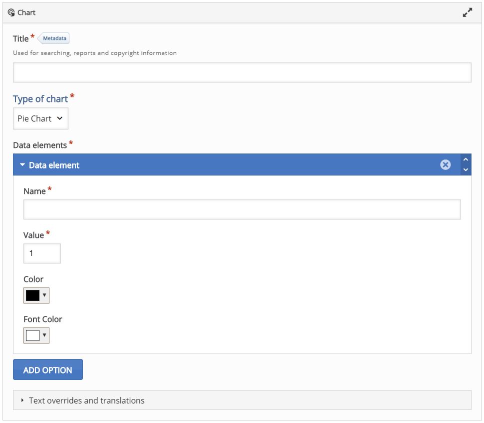
Task: Select the white Font Color swatch
Action: (33, 335)
